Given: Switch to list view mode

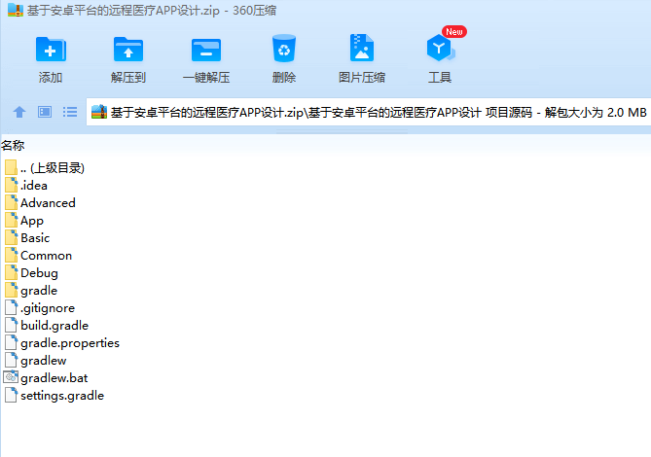Looking at the screenshot, I should [70, 112].
